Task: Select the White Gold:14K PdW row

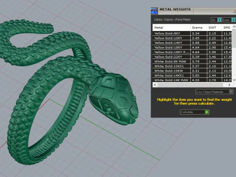Action: (192, 80)
